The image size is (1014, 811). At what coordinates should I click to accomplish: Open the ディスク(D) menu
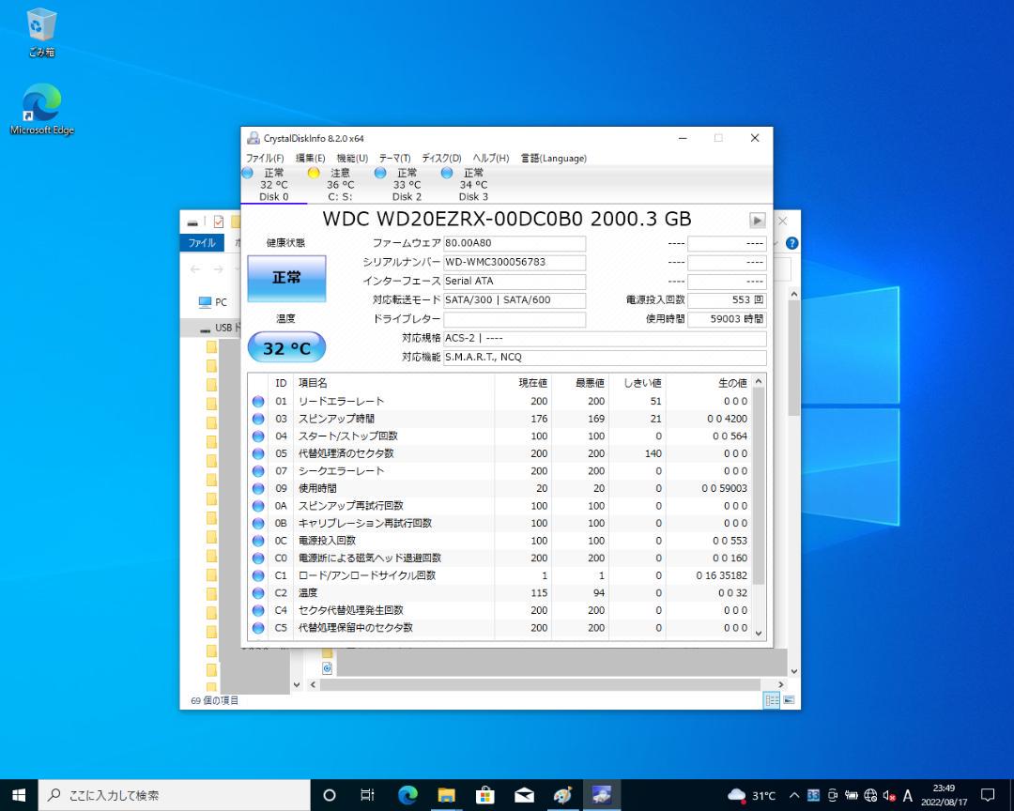(x=441, y=159)
